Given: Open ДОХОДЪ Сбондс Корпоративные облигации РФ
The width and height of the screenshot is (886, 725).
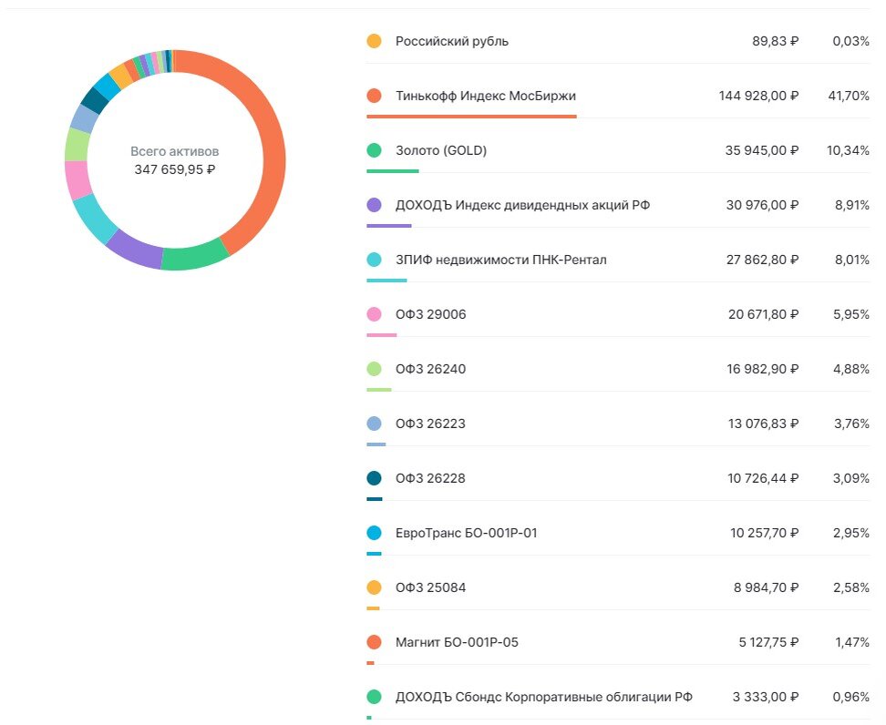Looking at the screenshot, I should 543,697.
